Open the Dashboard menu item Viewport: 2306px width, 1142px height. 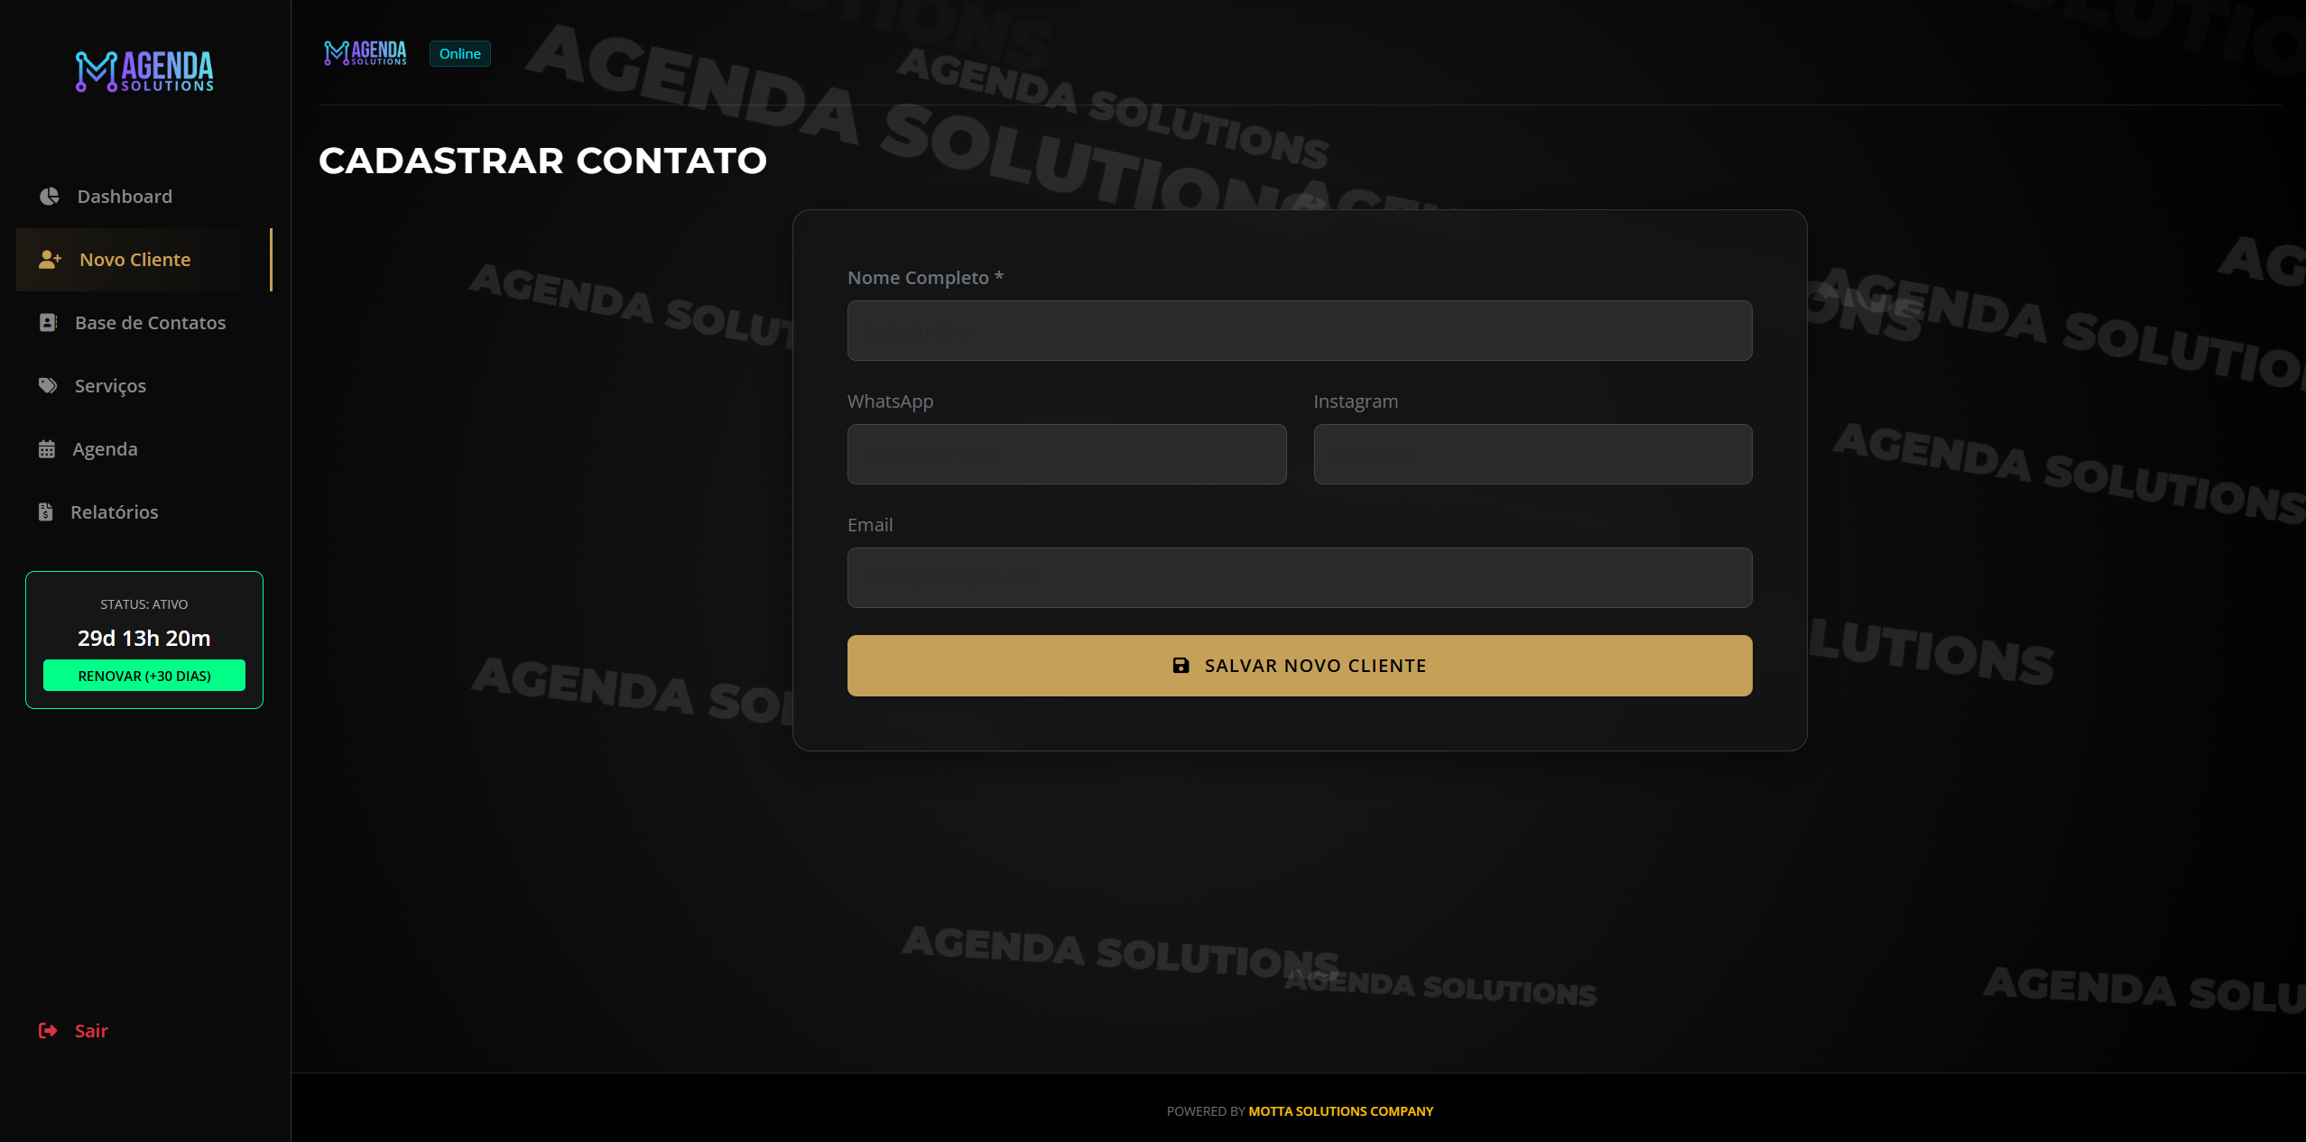[125, 197]
